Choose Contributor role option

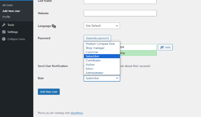93,60
